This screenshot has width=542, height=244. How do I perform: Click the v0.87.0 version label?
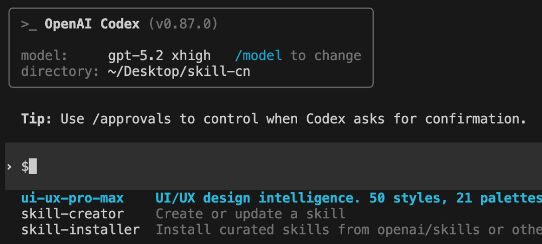(183, 24)
